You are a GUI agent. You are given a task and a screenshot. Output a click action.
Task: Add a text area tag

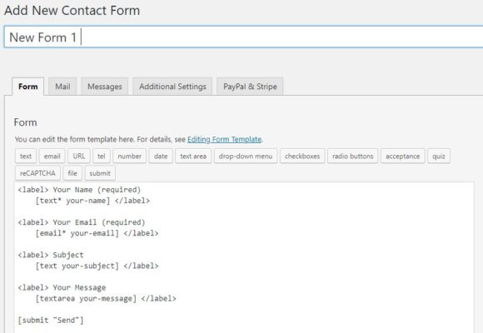tap(193, 157)
